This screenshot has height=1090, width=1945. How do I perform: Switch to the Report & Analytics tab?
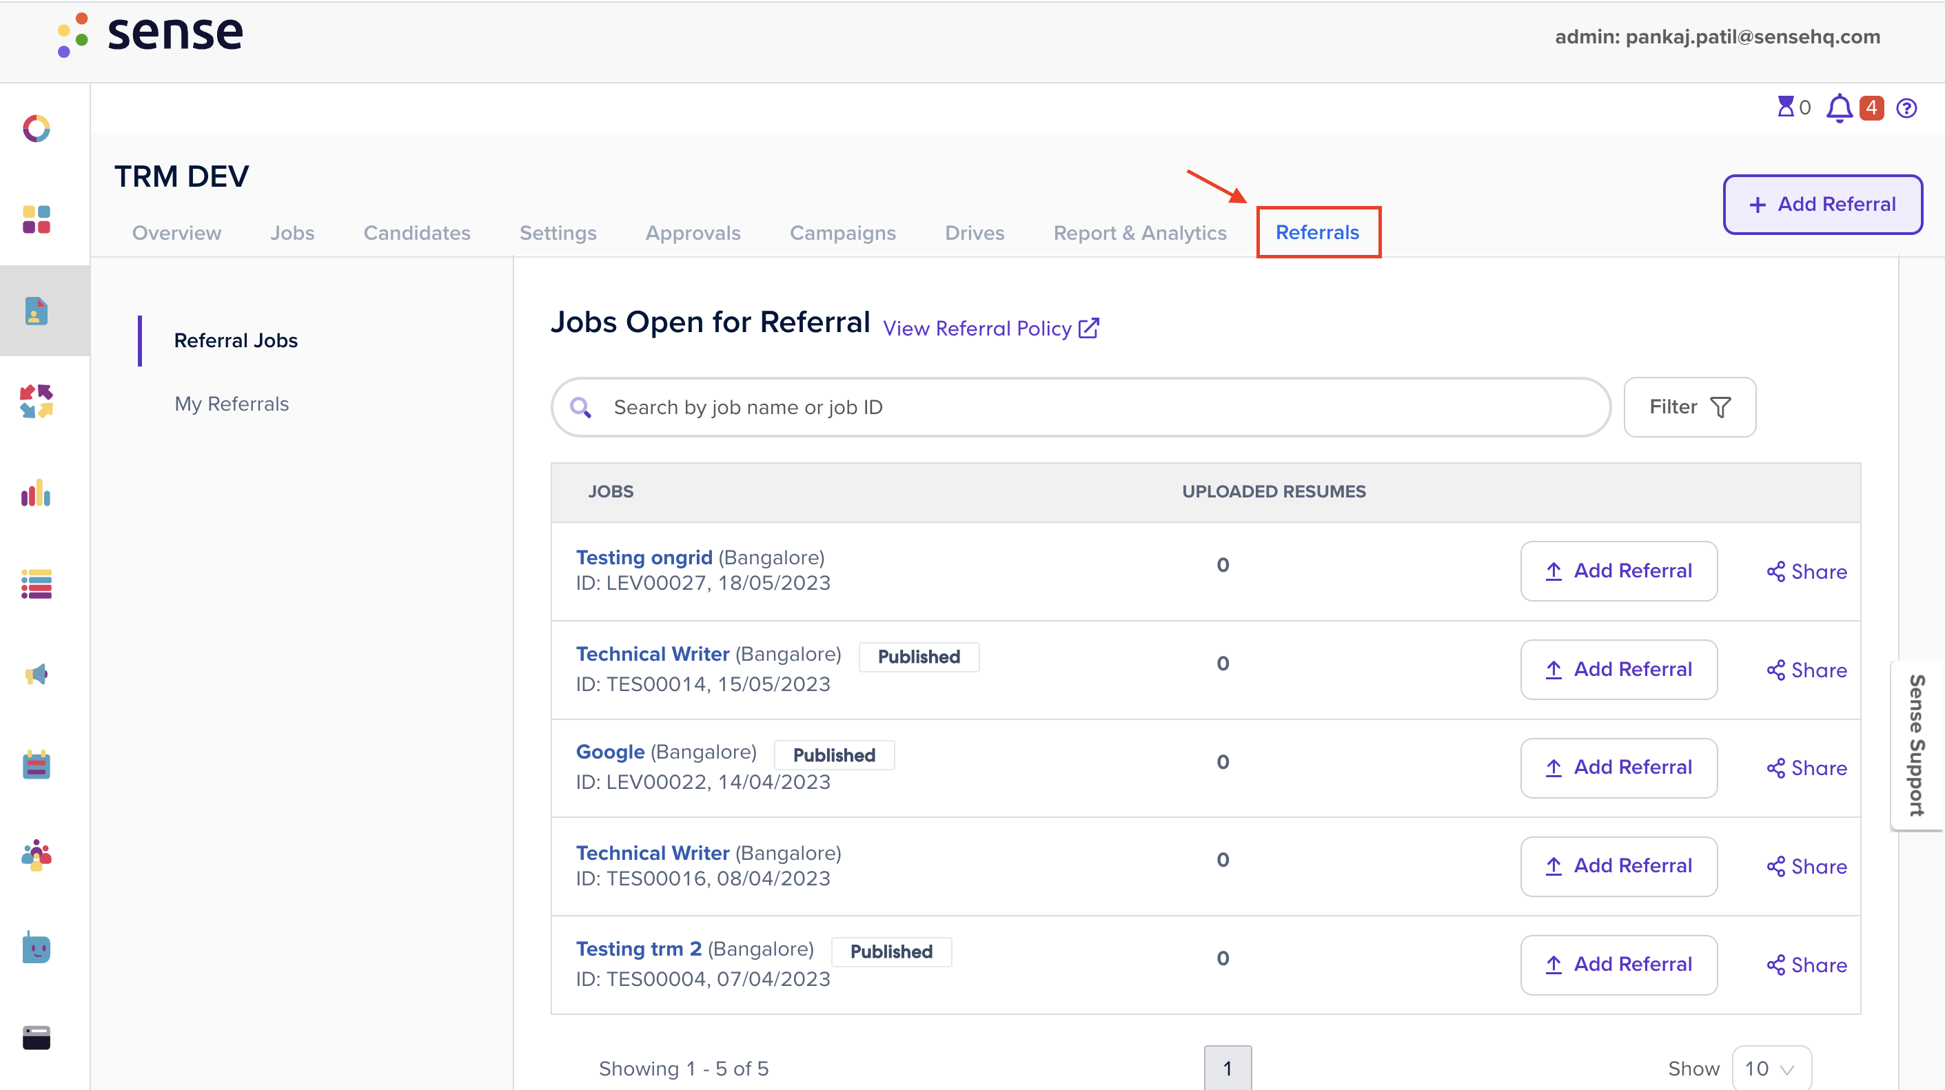click(1140, 234)
